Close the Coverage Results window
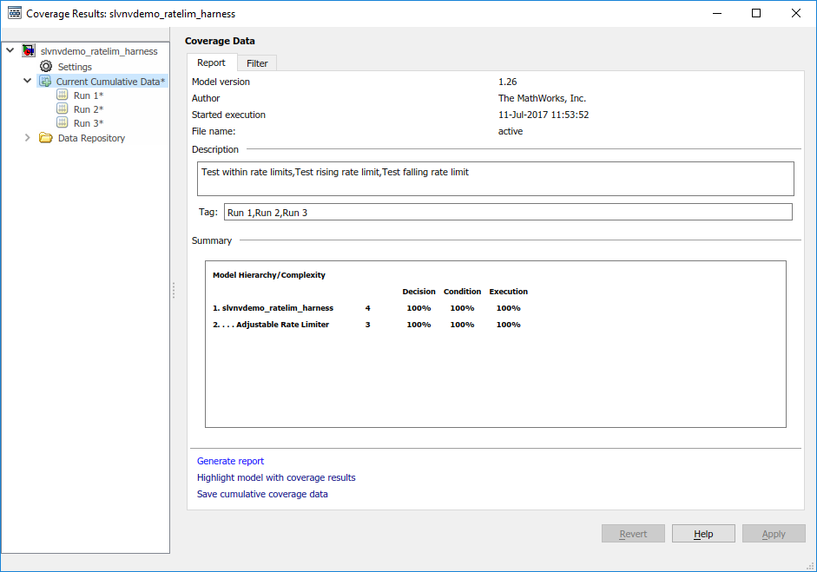 pos(795,13)
